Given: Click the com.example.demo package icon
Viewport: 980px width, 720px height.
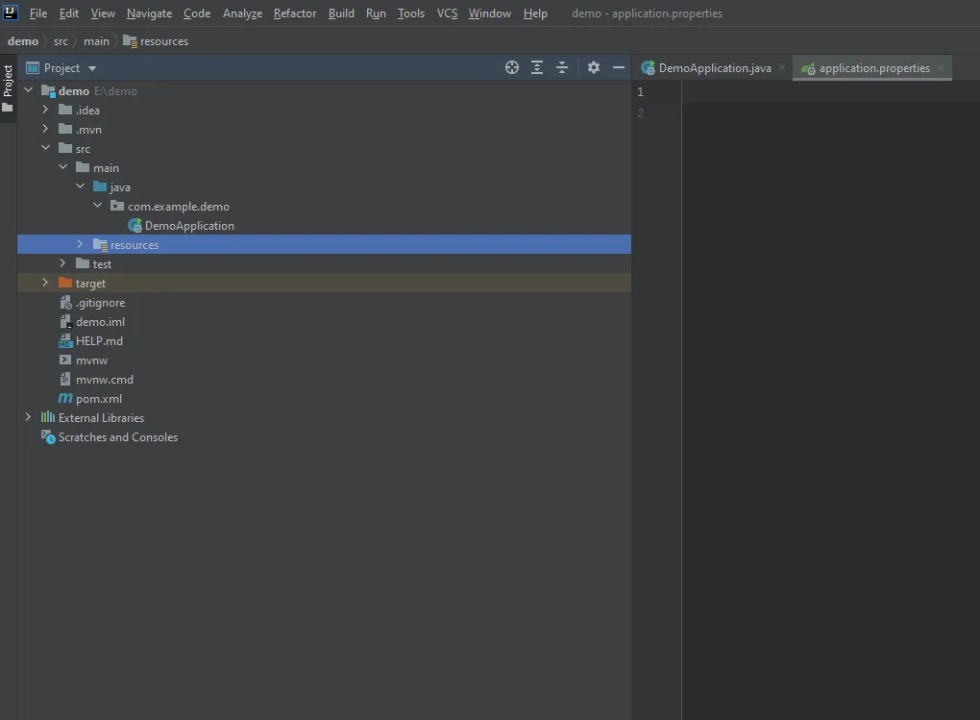Looking at the screenshot, I should click(x=117, y=206).
